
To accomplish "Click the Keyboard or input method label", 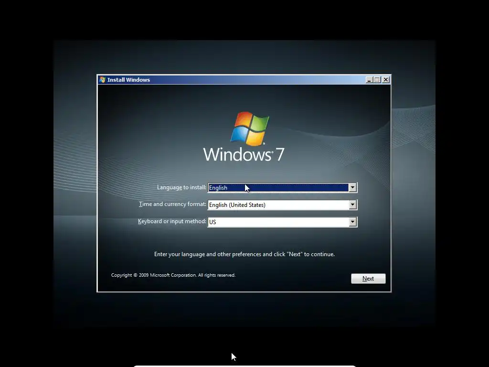I will pos(172,221).
